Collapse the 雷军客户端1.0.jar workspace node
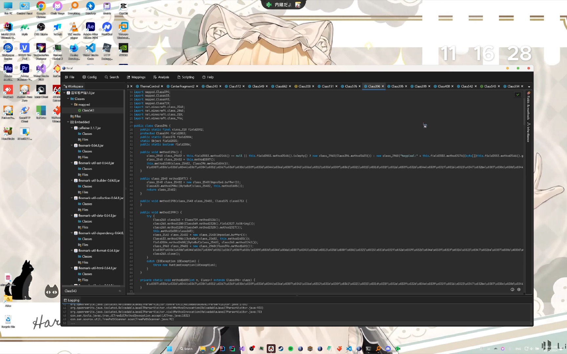This screenshot has height=354, width=567. pos(64,93)
